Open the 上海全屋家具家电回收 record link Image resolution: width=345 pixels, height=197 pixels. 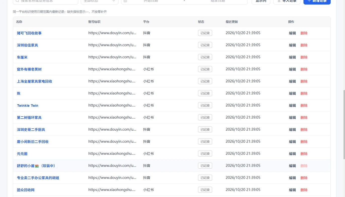pos(34,81)
